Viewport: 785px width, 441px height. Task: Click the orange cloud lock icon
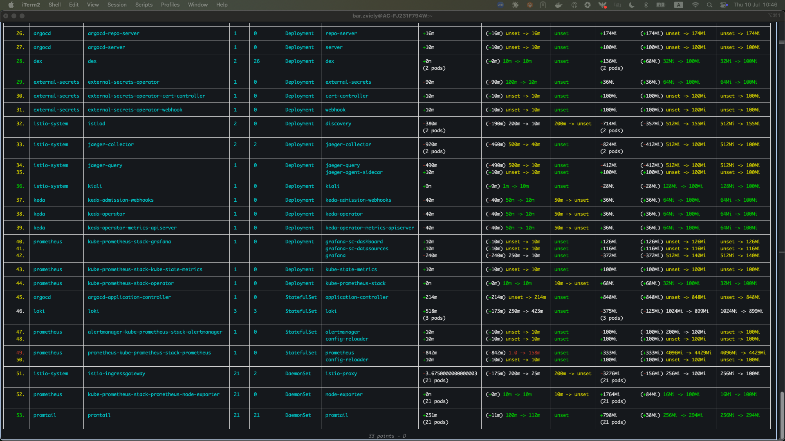529,4
